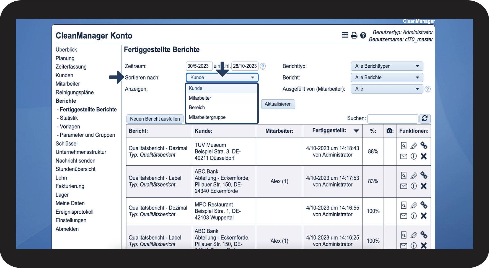Click the camera column header icon
Viewport: 489px width, 268px height.
point(390,131)
